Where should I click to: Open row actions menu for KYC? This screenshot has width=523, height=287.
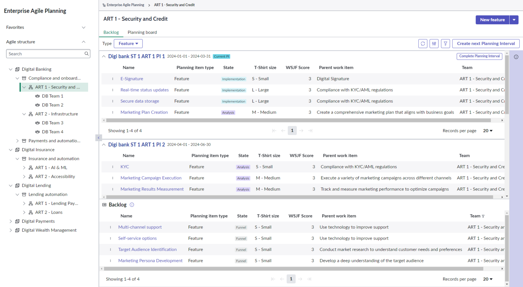113,167
